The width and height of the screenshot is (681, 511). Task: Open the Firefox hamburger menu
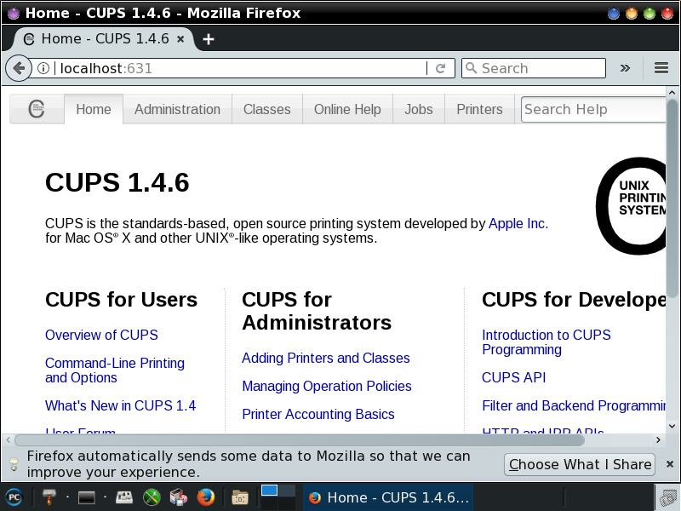pyautogui.click(x=661, y=68)
